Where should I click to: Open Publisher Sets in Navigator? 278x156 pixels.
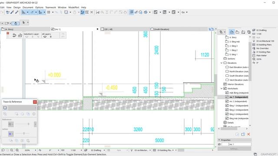coord(249,32)
